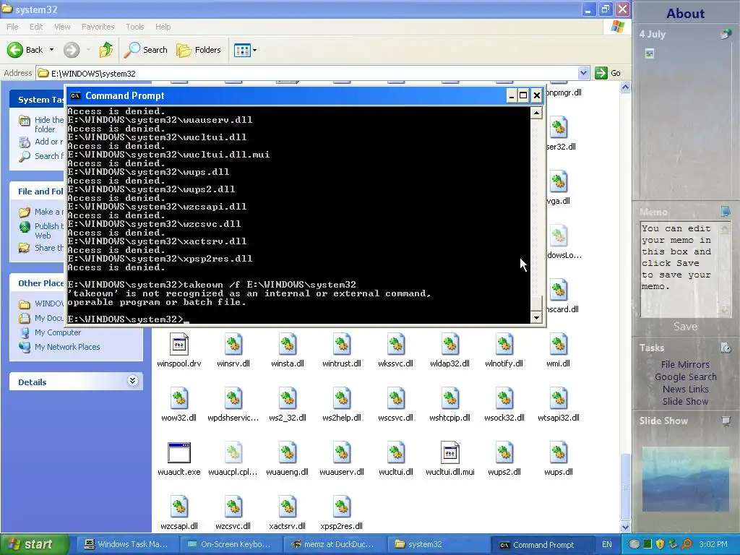
Task: Open the File menu
Action: [12, 27]
